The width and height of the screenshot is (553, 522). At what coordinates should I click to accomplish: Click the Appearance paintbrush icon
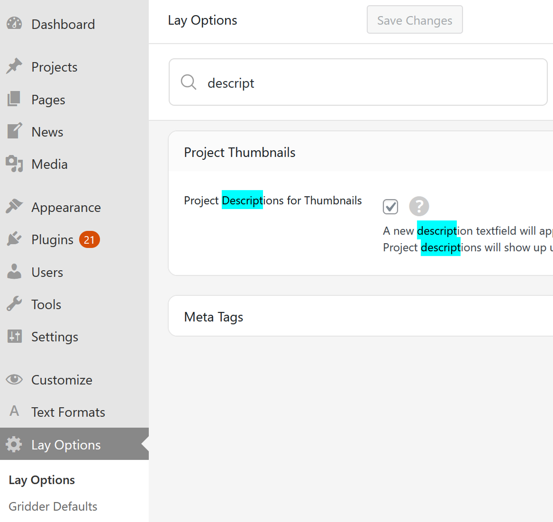[14, 207]
